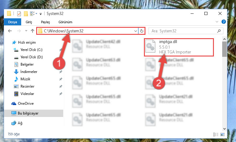Select OneDrive in the navigation pane
The height and width of the screenshot is (142, 236).
(26, 104)
